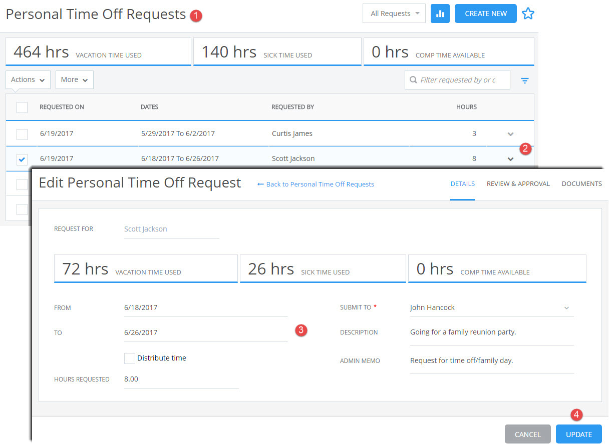610x446 pixels.
Task: Open the Submit To dropdown showing John Hancock
Action: pyautogui.click(x=566, y=307)
